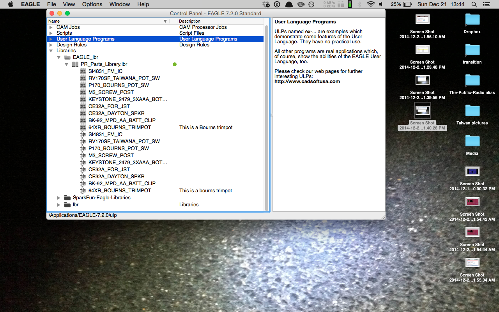Click the volume speaker icon

click(380, 4)
